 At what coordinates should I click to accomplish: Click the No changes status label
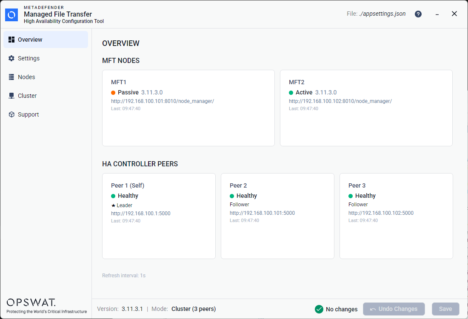342,309
